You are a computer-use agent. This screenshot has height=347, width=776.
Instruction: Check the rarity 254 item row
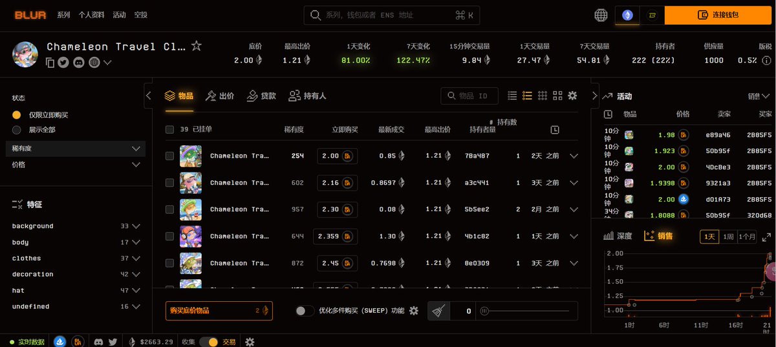[169, 156]
